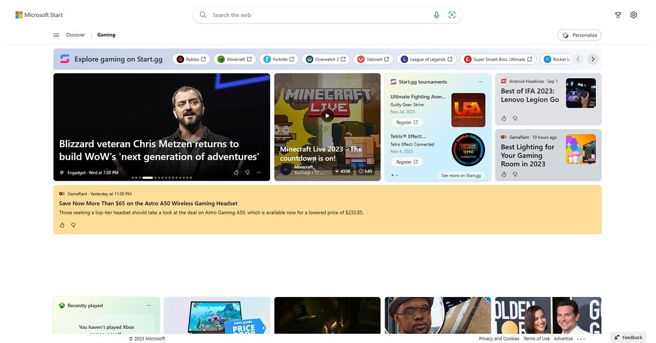This screenshot has width=656, height=343.
Task: Open the League of Legends shortcut
Action: click(x=426, y=59)
